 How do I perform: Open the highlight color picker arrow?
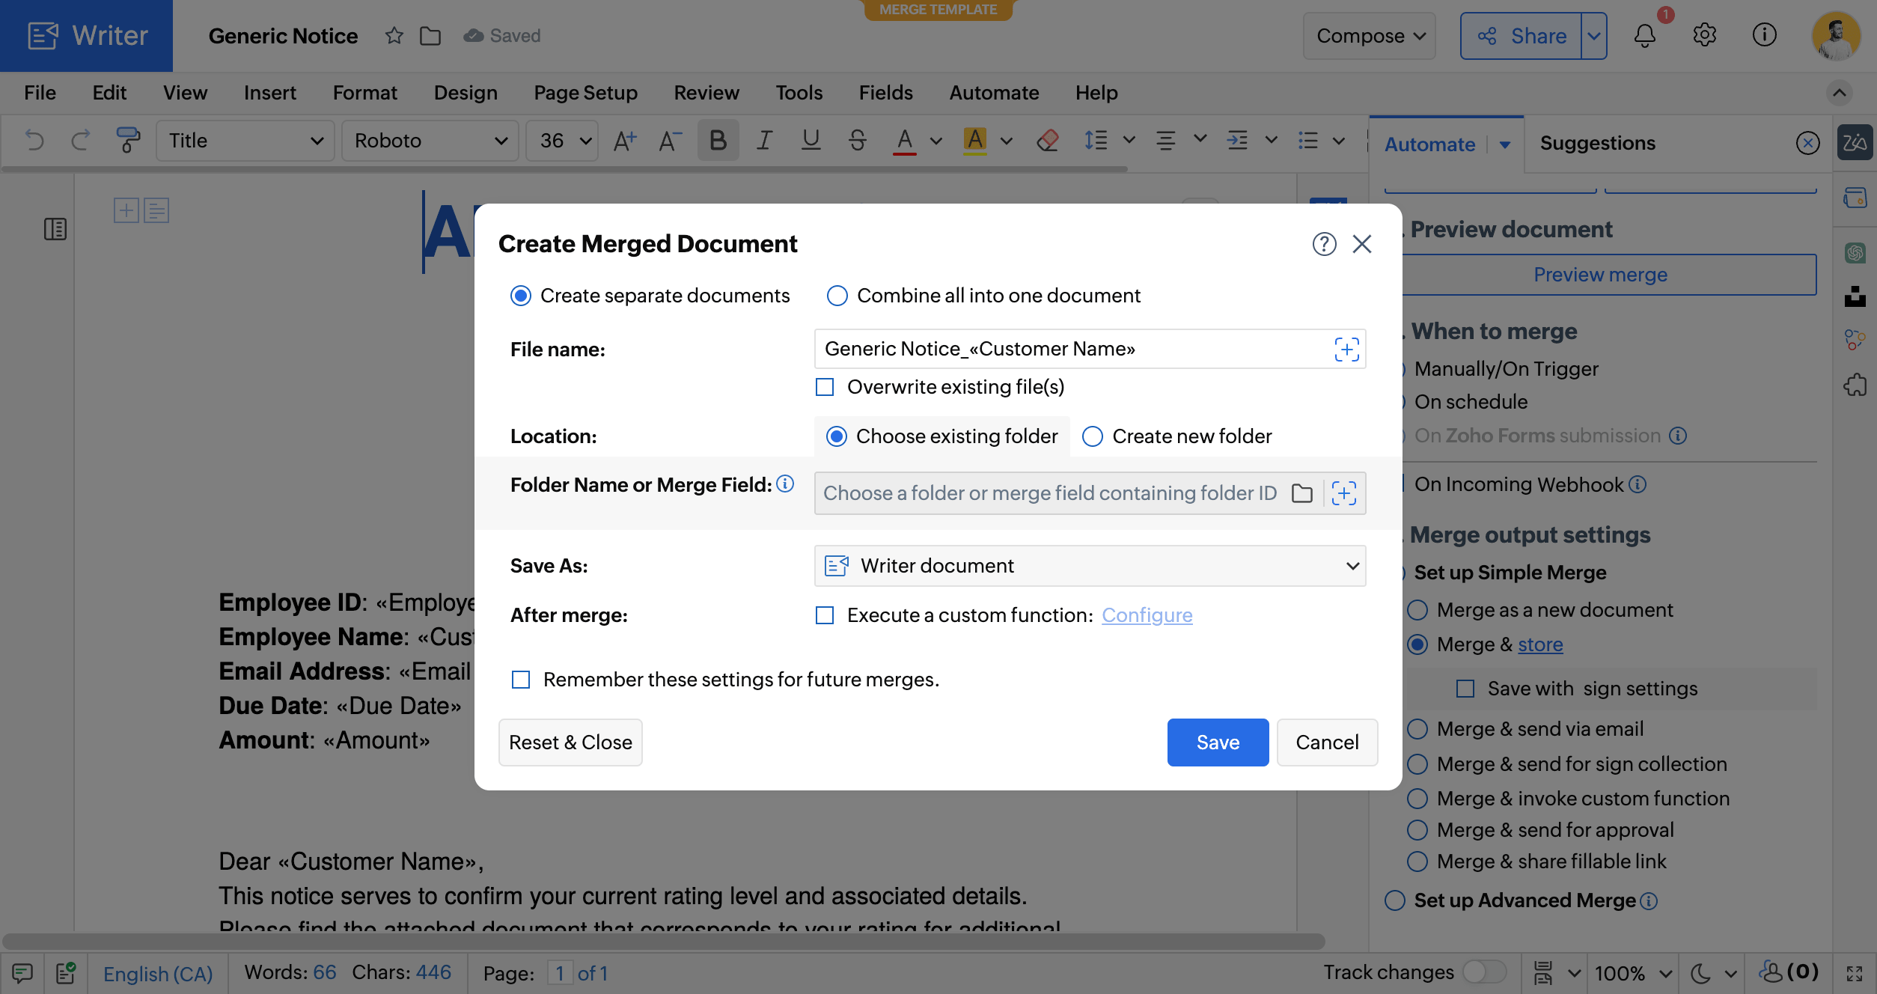coord(1006,140)
